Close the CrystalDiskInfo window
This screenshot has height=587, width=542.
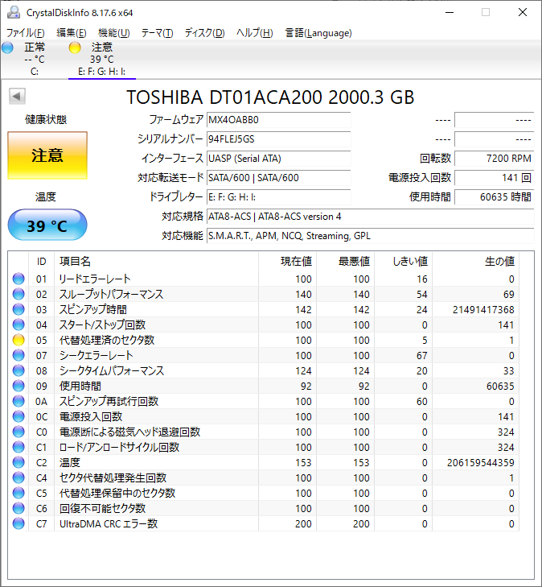[x=523, y=12]
